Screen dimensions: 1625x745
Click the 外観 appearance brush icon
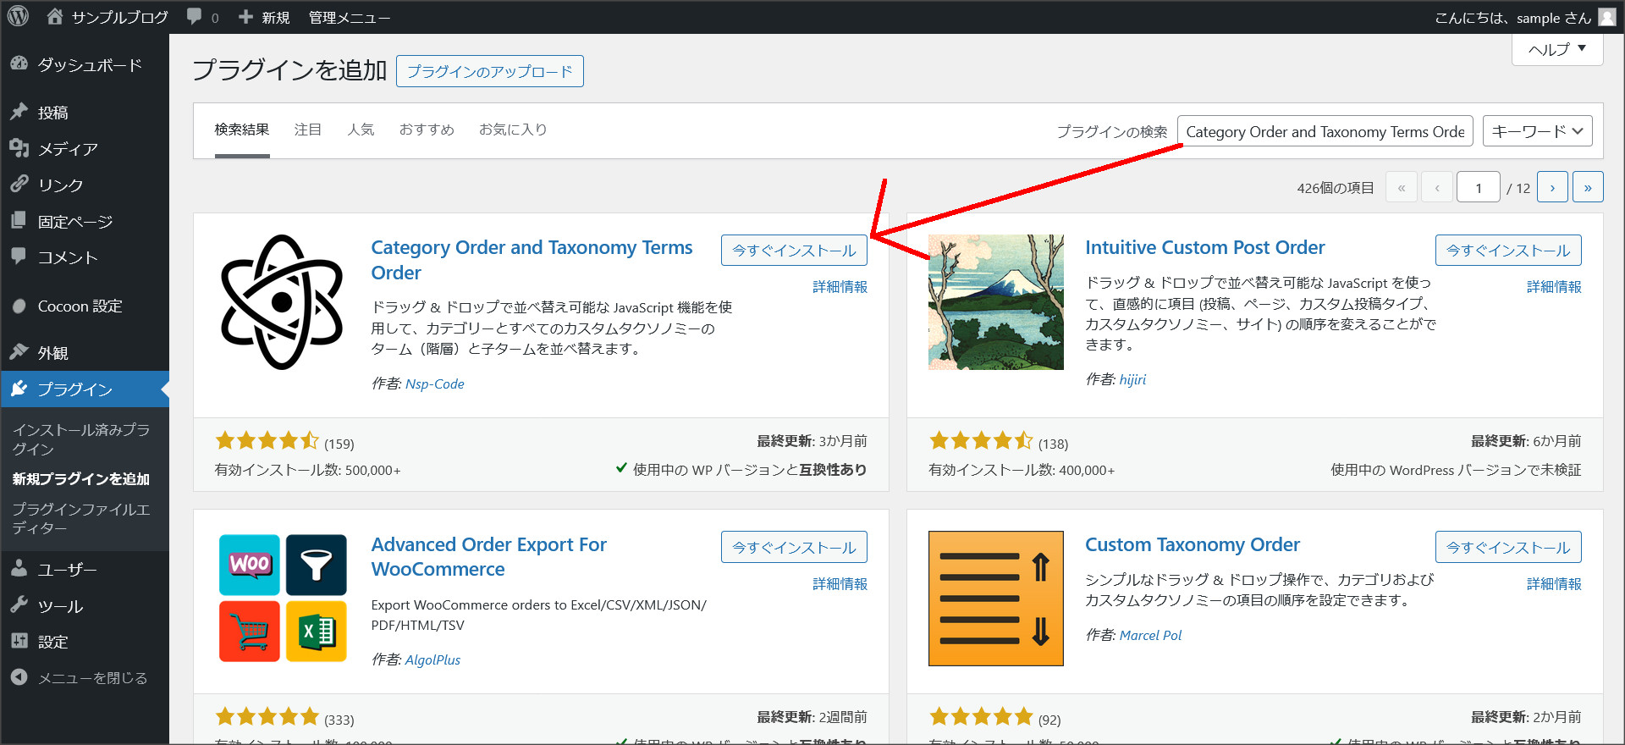point(19,352)
